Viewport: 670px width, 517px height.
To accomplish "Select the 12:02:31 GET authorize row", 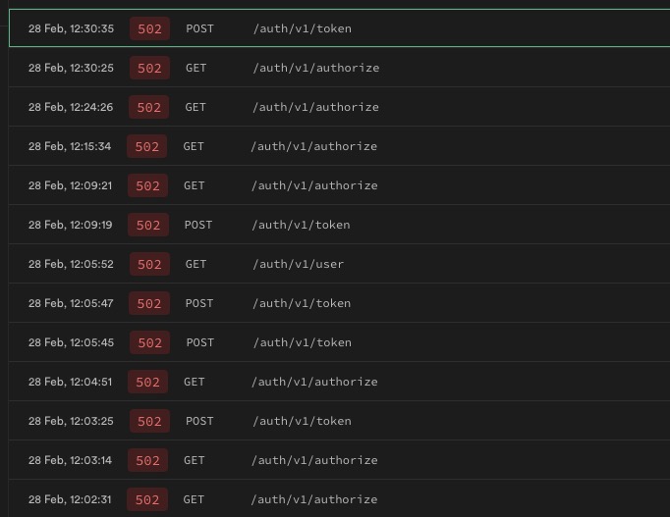I will [x=334, y=499].
